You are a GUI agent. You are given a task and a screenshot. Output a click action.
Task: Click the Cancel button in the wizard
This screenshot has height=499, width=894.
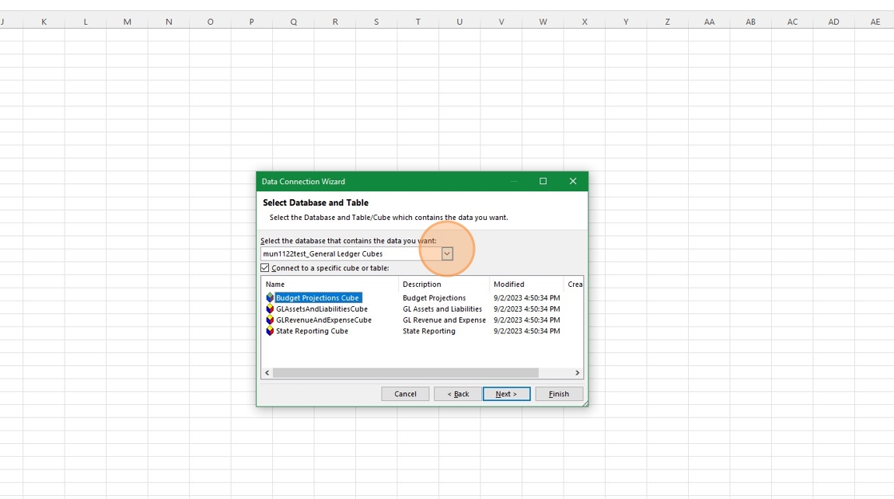[405, 394]
